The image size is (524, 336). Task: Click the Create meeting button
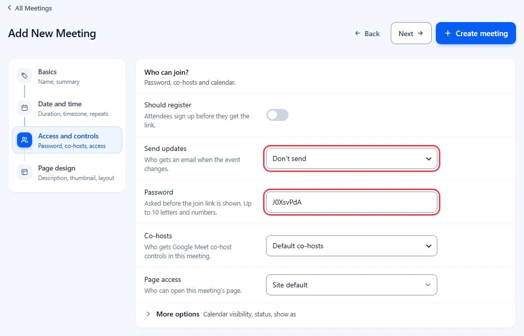475,33
